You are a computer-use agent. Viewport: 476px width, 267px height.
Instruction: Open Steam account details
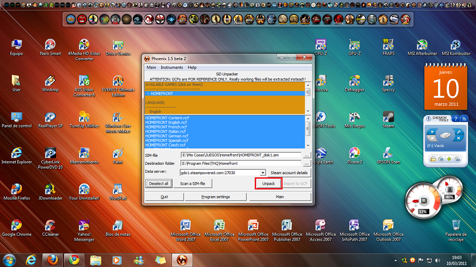(x=289, y=173)
